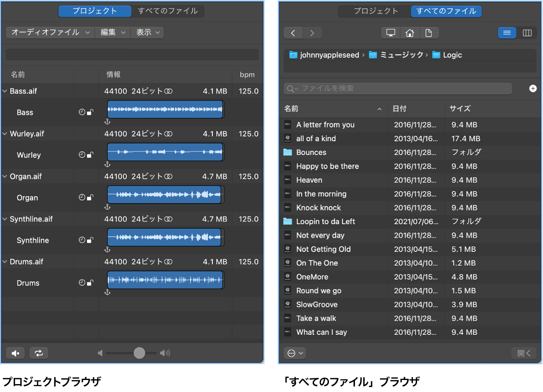
Task: Switch to the すべてのファイル tab
Action: (x=167, y=12)
